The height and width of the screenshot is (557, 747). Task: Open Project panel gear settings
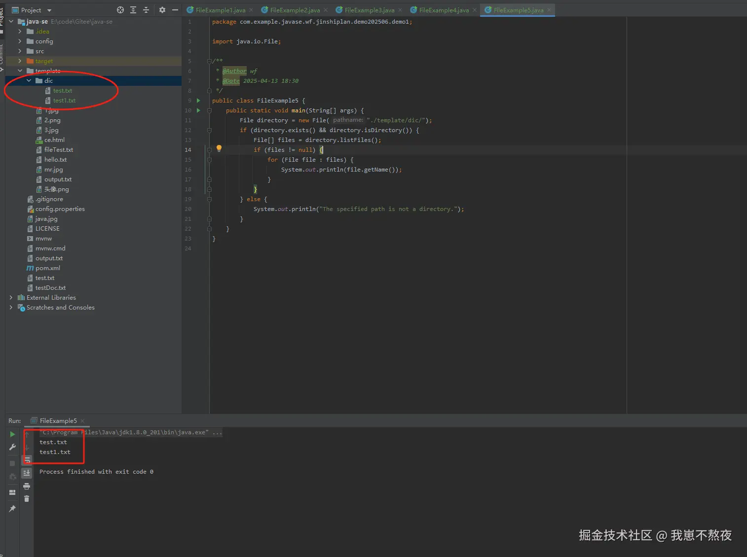(162, 10)
